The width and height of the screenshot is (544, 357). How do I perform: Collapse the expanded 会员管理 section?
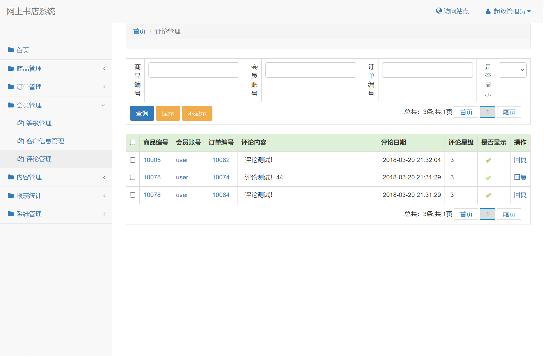[x=30, y=105]
